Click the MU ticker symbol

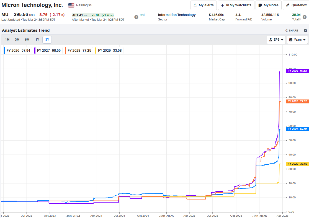[x=5, y=15]
